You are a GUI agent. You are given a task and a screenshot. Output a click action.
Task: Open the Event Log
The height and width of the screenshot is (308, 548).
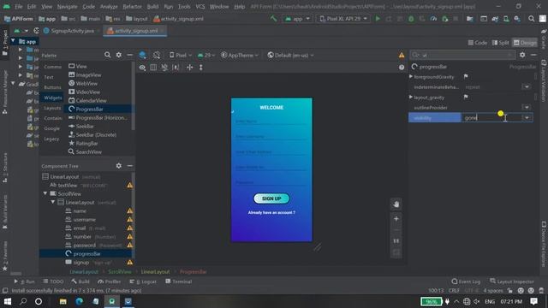click(x=466, y=281)
